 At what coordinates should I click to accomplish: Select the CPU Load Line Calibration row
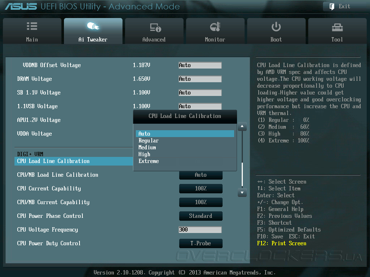[x=74, y=161]
